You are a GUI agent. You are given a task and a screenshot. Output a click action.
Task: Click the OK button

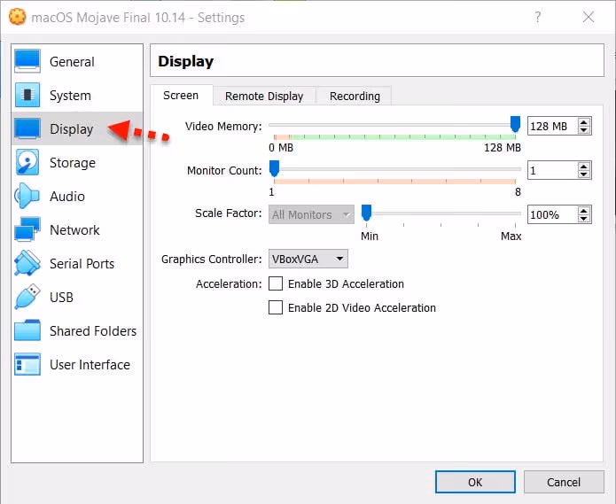475,482
